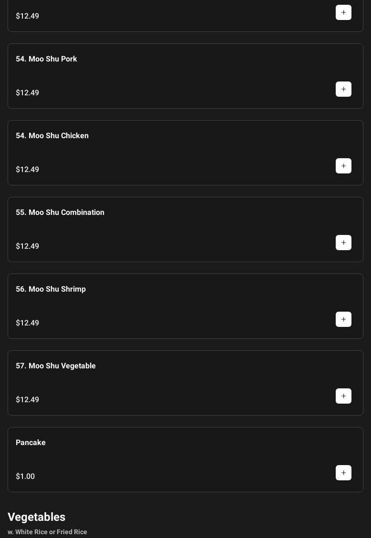Click the price below Moo Shu Vegetable

point(28,400)
